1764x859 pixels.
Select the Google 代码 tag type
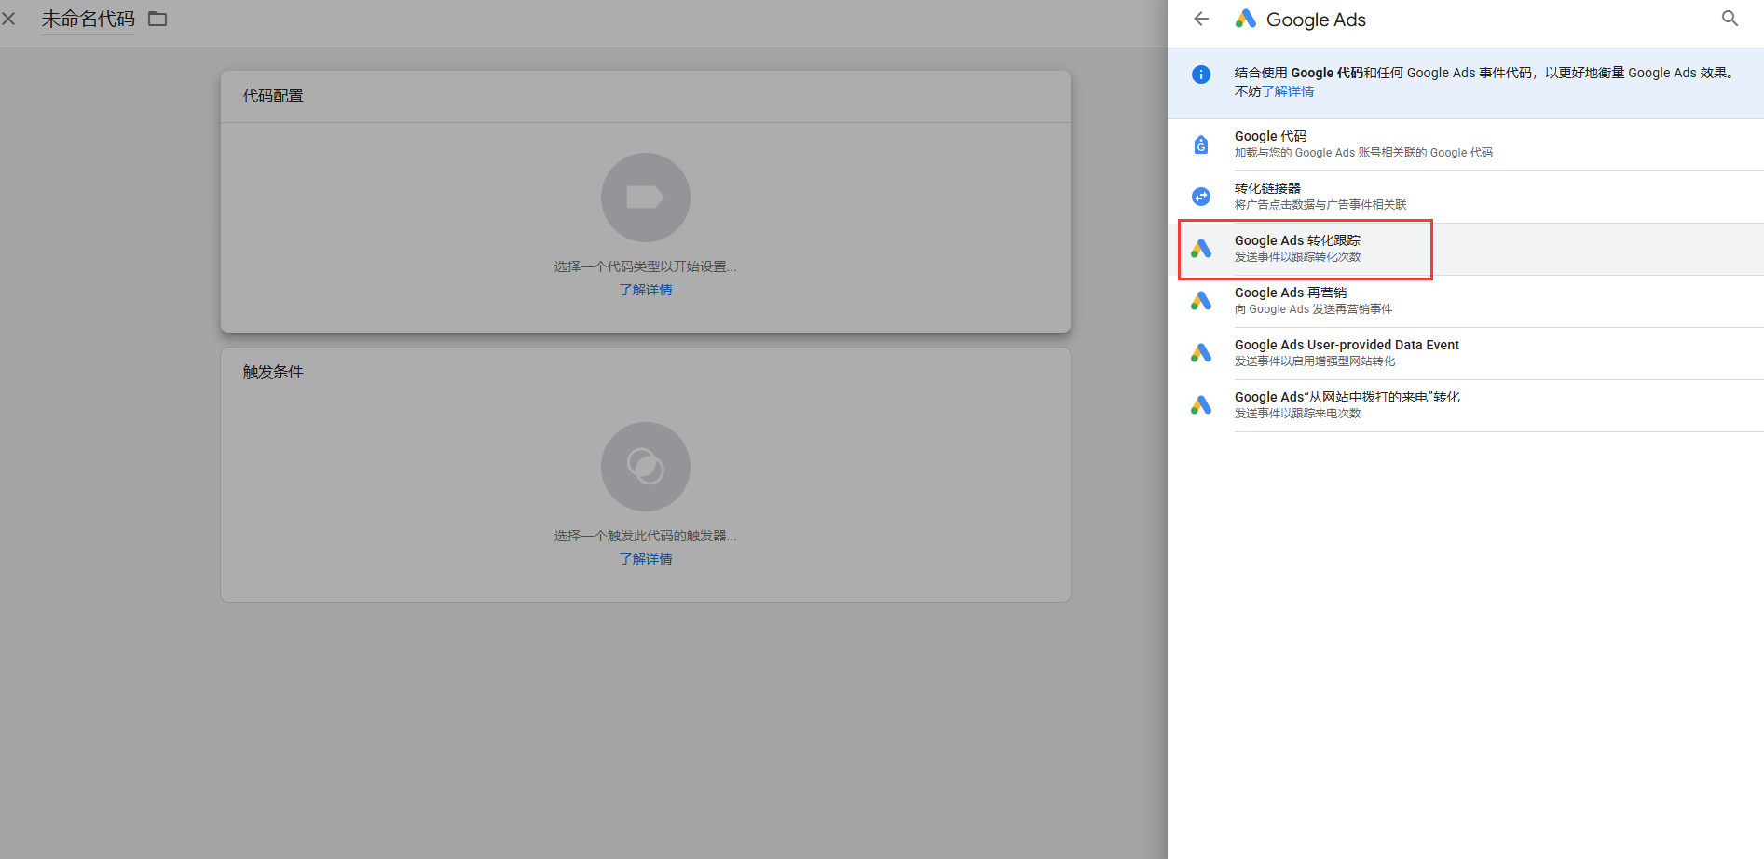pos(1466,144)
